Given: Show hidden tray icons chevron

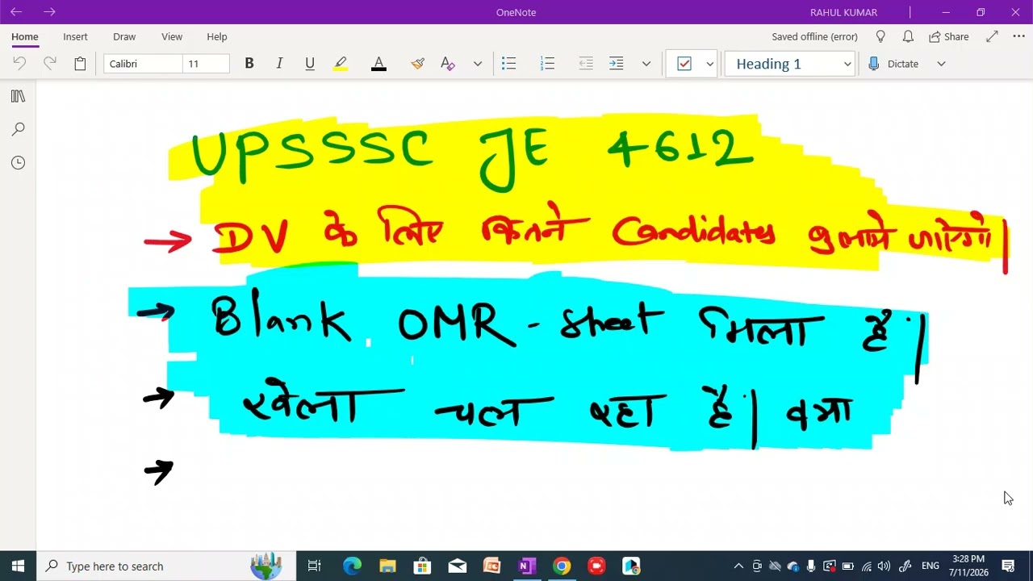Looking at the screenshot, I should [x=738, y=566].
